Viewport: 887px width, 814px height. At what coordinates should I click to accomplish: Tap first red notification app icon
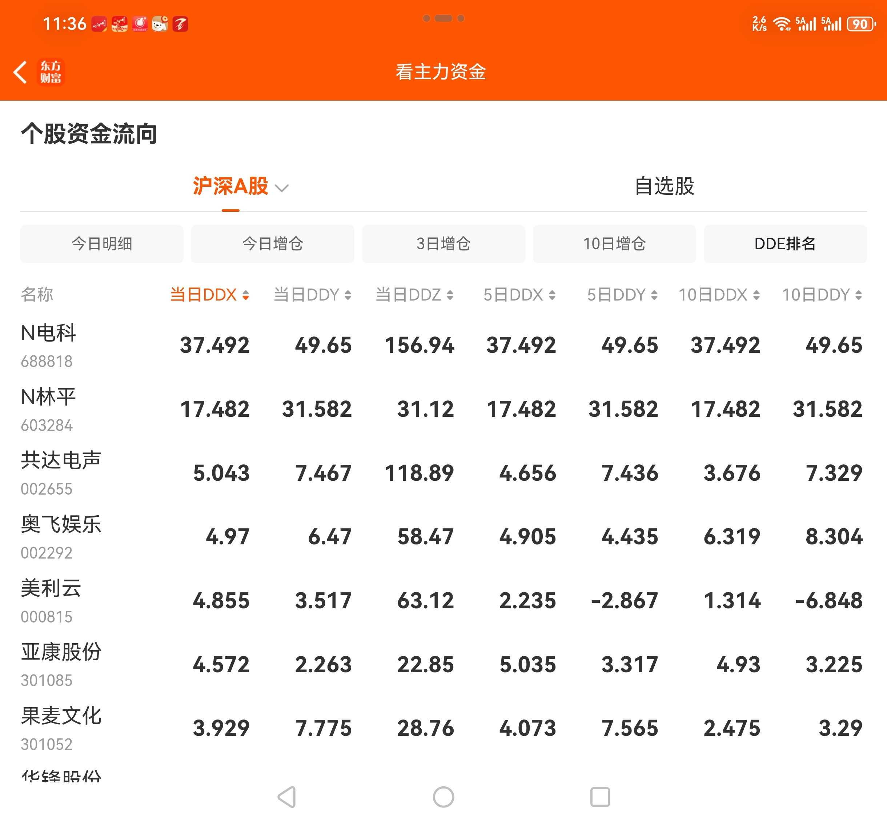(x=99, y=24)
